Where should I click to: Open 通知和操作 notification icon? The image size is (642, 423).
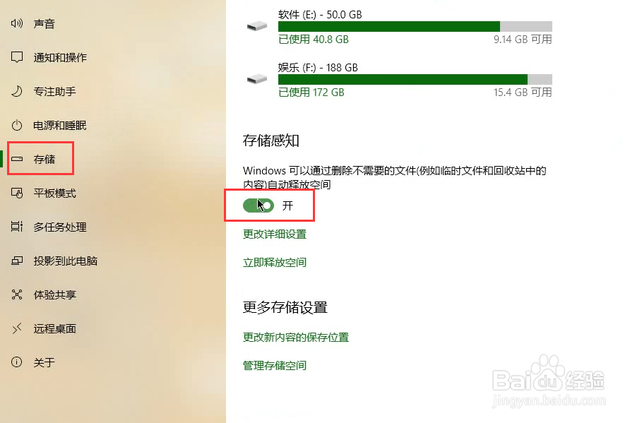17,57
